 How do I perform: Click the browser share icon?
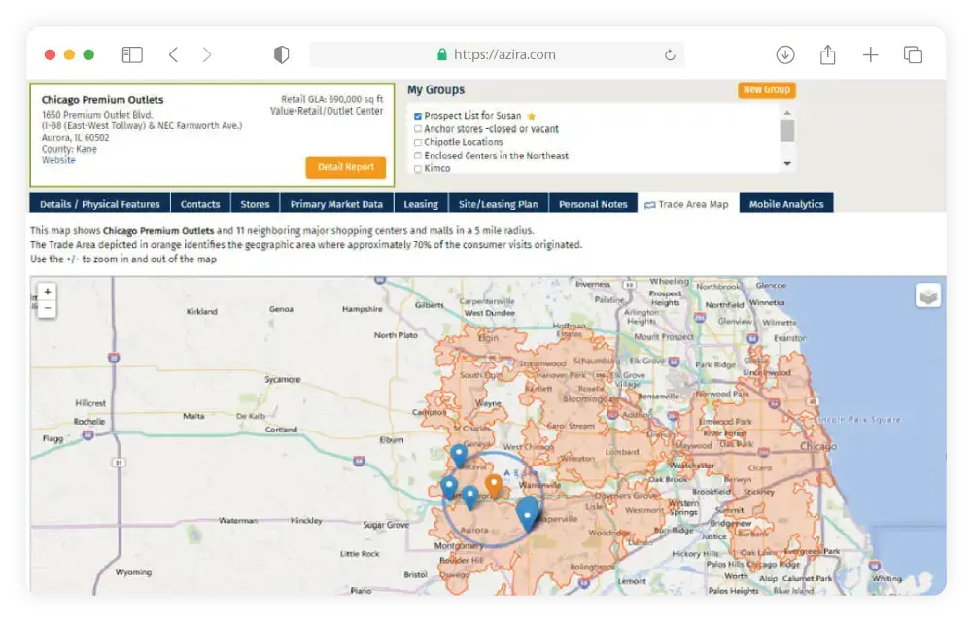[x=827, y=54]
